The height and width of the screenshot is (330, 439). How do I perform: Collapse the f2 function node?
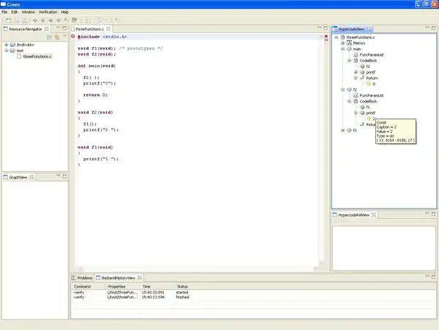pos(342,89)
